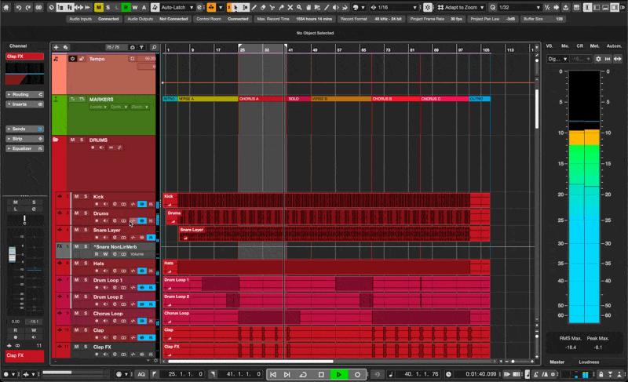The image size is (628, 382).
Task: Click the Undo arrow icon
Action: coord(18,8)
